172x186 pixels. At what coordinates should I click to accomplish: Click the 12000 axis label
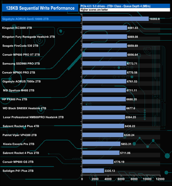click(160, 179)
